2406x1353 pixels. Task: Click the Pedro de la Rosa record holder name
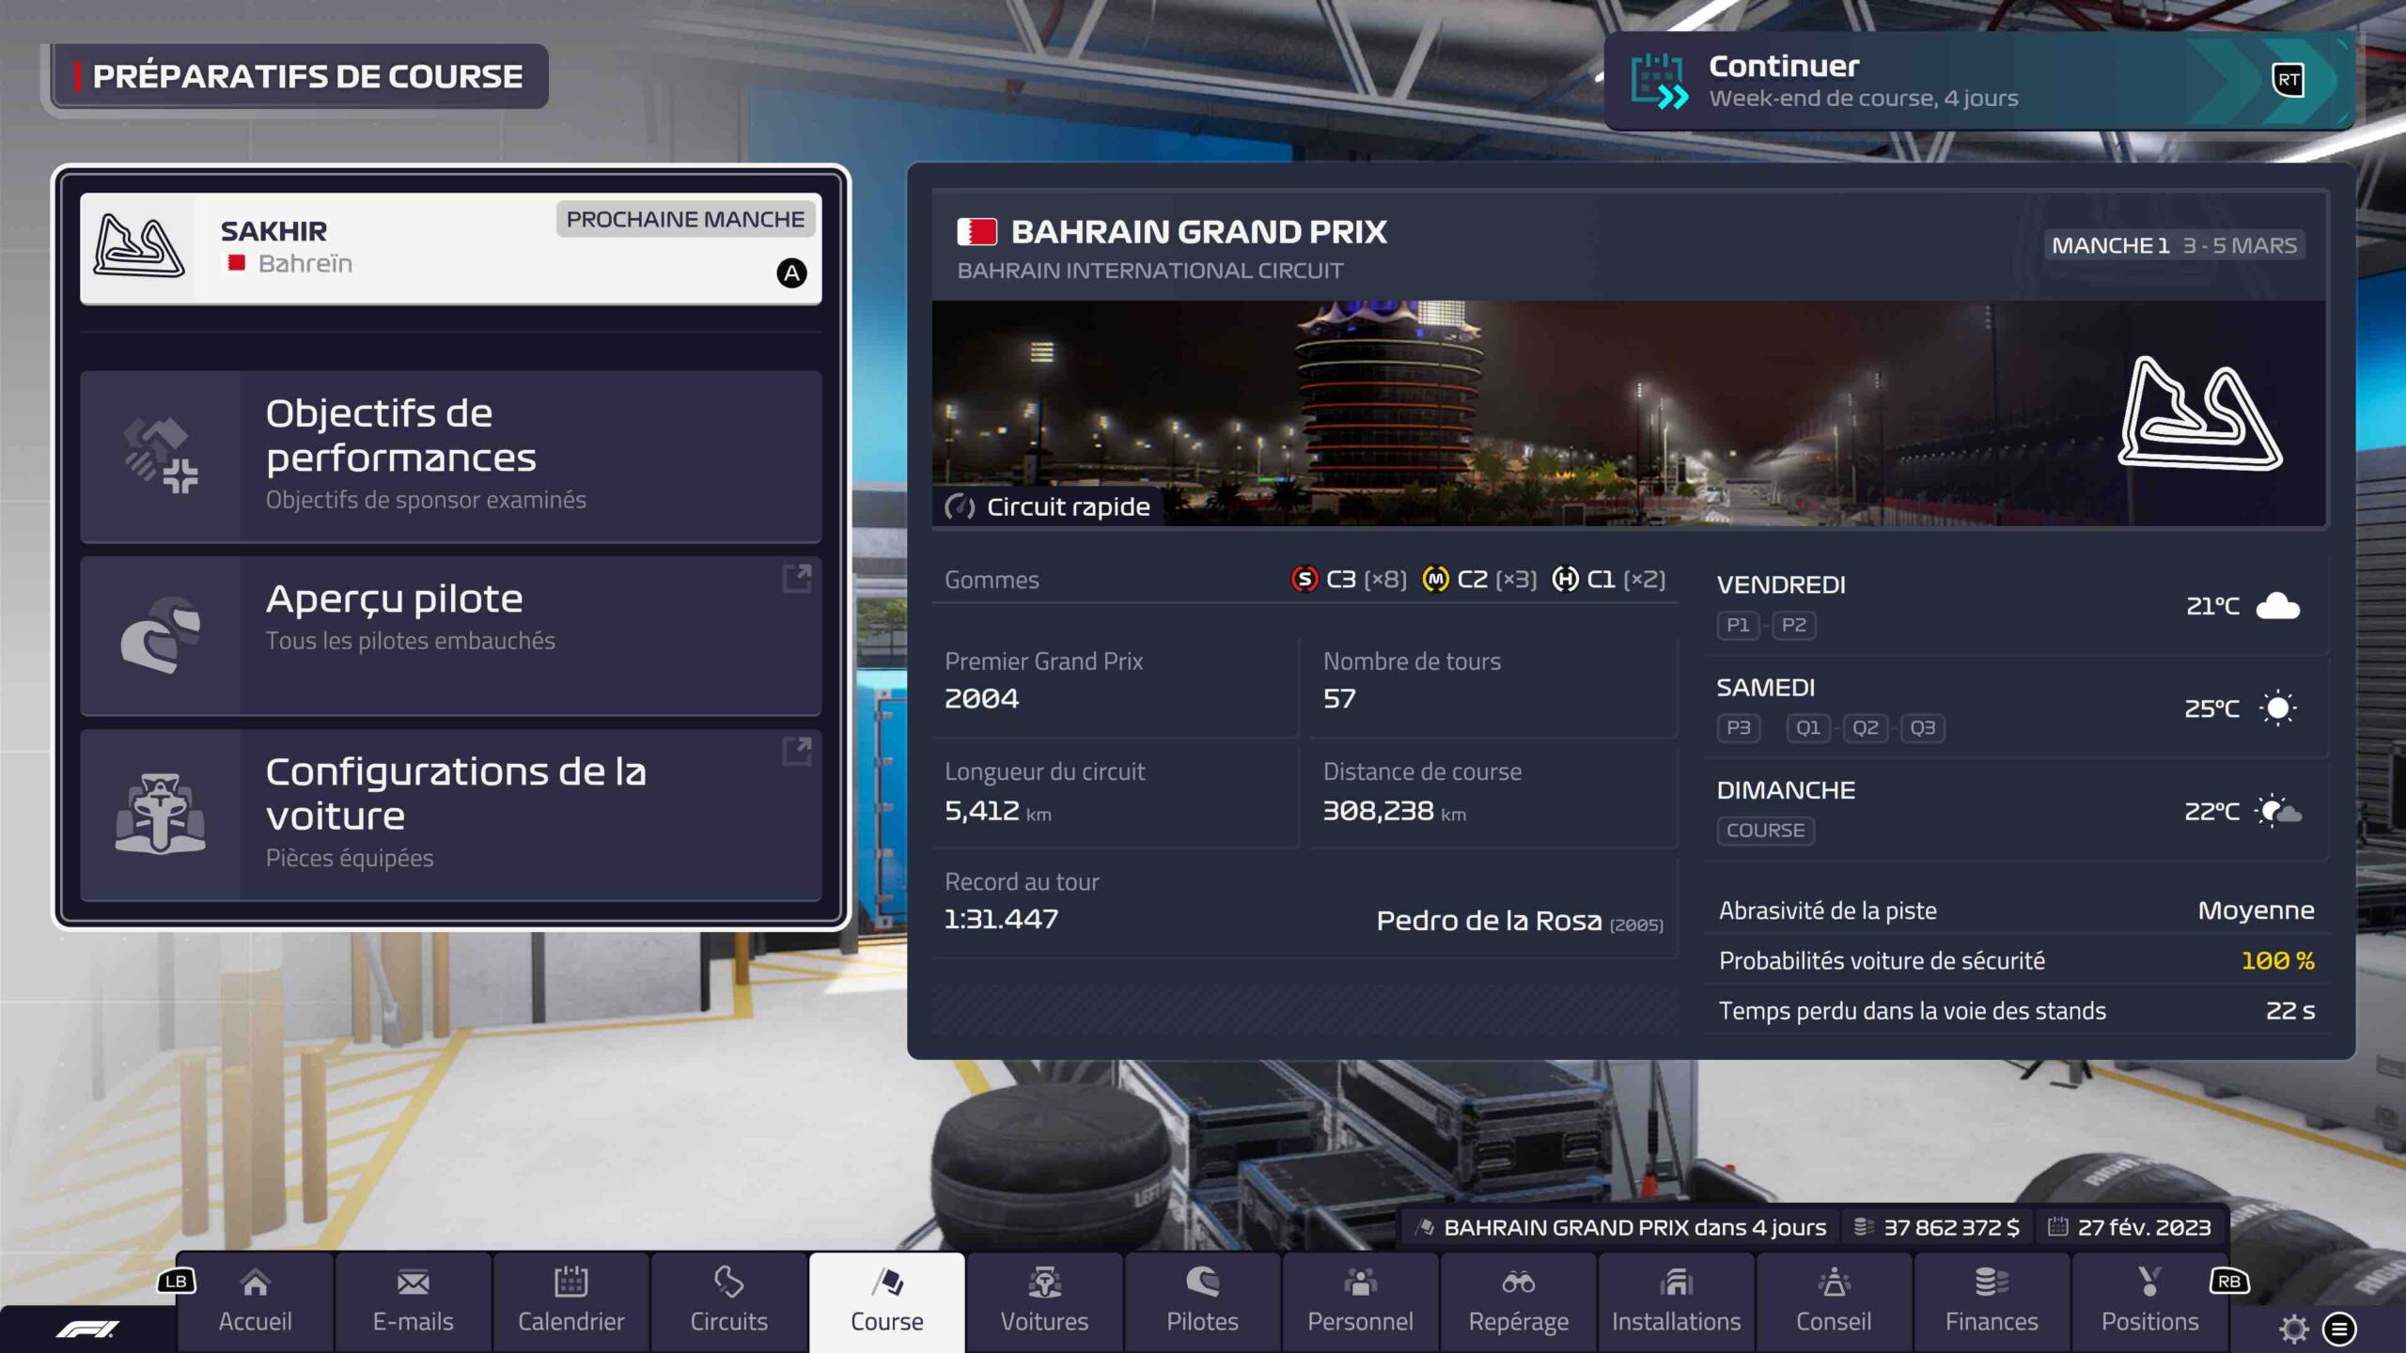1489,921
